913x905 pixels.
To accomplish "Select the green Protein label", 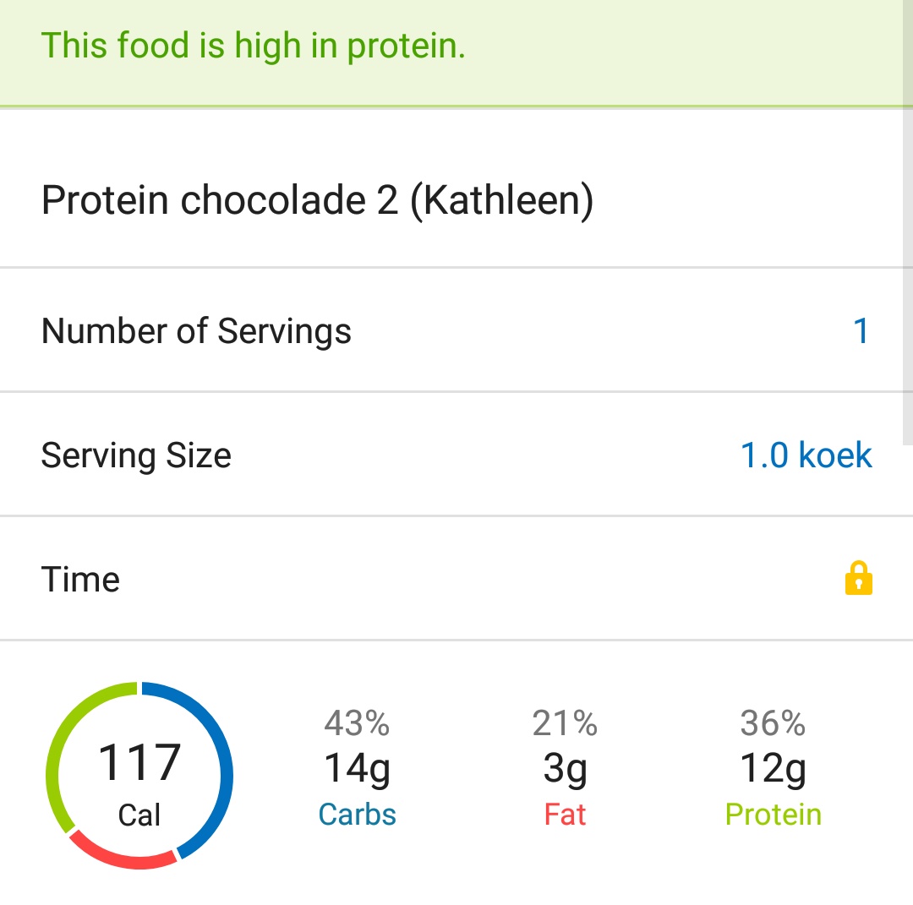I will coord(773,815).
